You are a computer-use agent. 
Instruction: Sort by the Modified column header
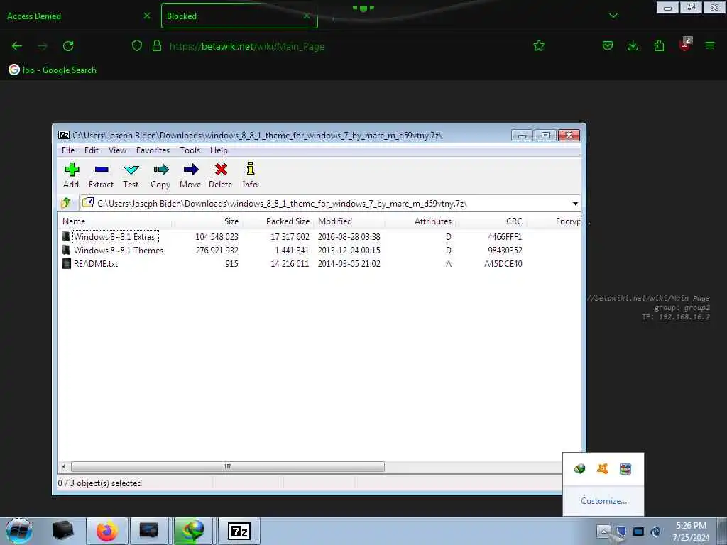[349, 221]
